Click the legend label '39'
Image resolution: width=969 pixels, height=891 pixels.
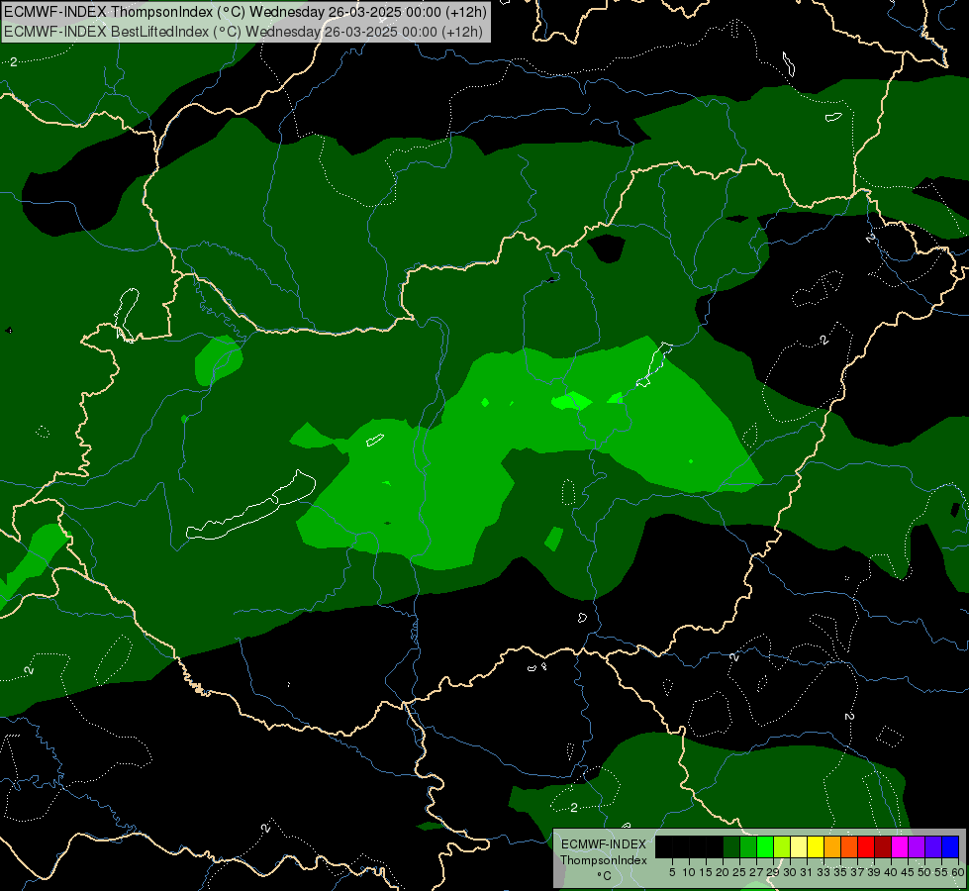[x=873, y=872]
